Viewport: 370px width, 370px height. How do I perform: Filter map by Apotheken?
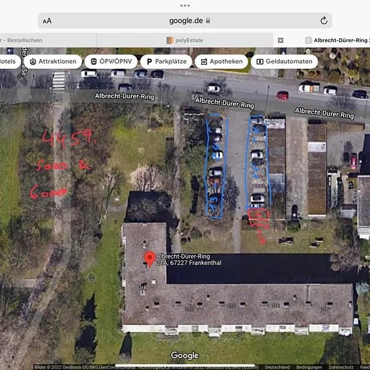pos(221,62)
